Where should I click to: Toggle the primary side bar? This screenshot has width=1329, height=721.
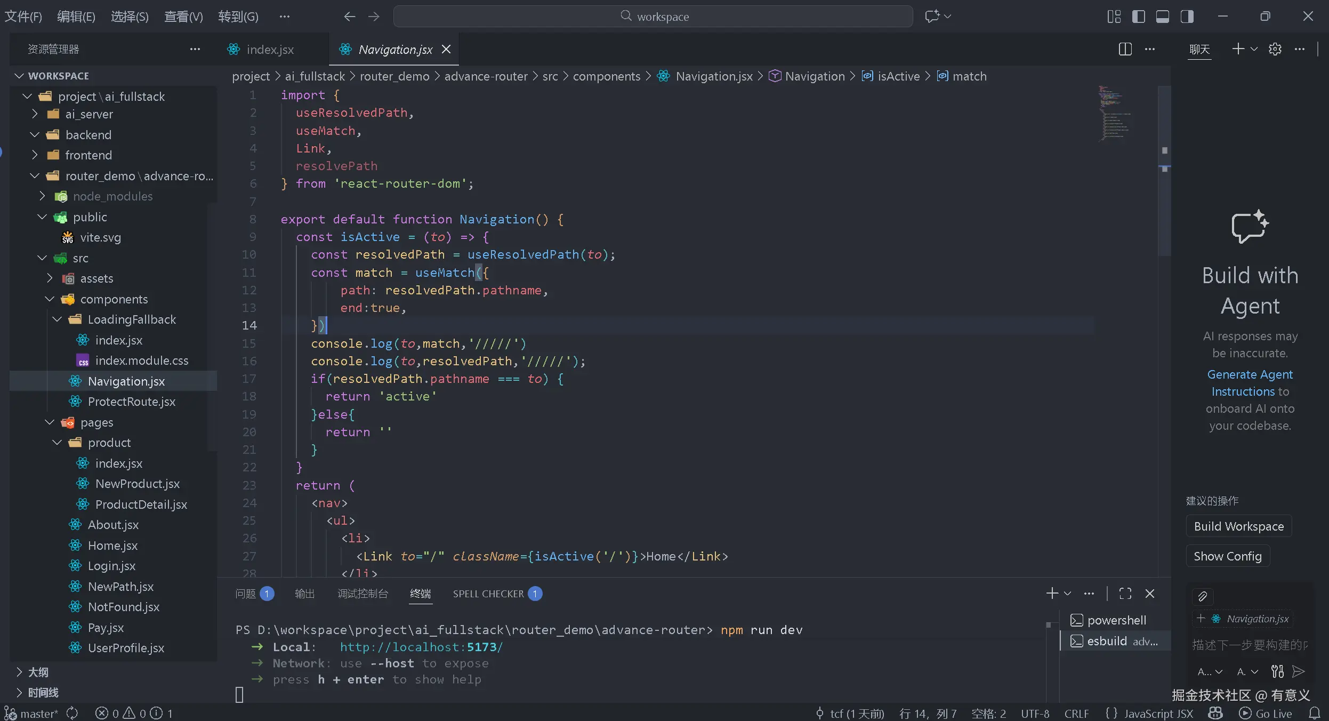pyautogui.click(x=1138, y=17)
